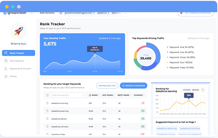Click the rocket avatar picture

tap(19, 31)
